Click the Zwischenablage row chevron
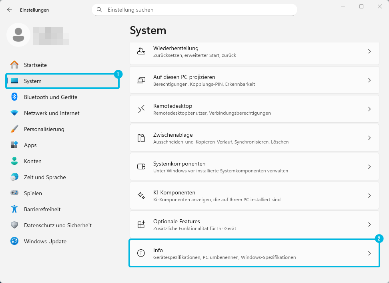Screen dimensions: 389x283 [x=369, y=137]
